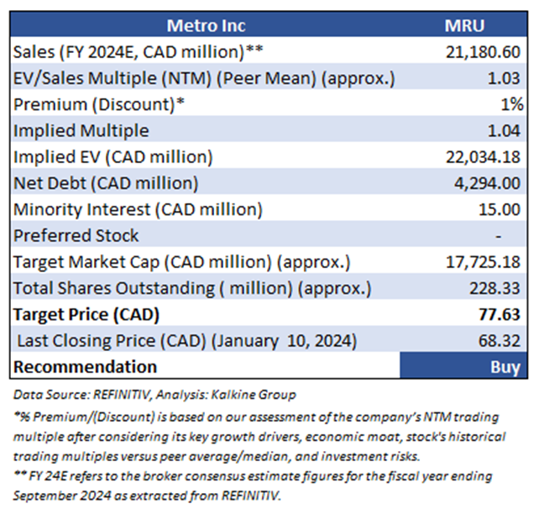Click the Preferred Stock dash cell

point(498,236)
